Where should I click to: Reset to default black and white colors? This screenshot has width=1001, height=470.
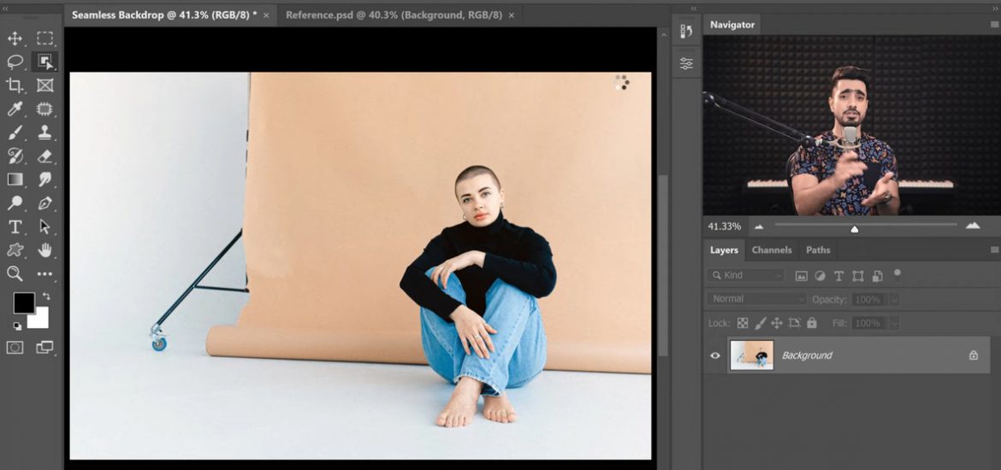pyautogui.click(x=16, y=326)
